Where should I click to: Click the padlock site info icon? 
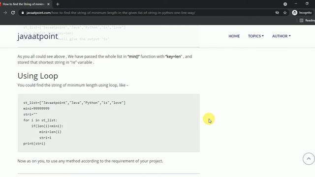(x=23, y=13)
